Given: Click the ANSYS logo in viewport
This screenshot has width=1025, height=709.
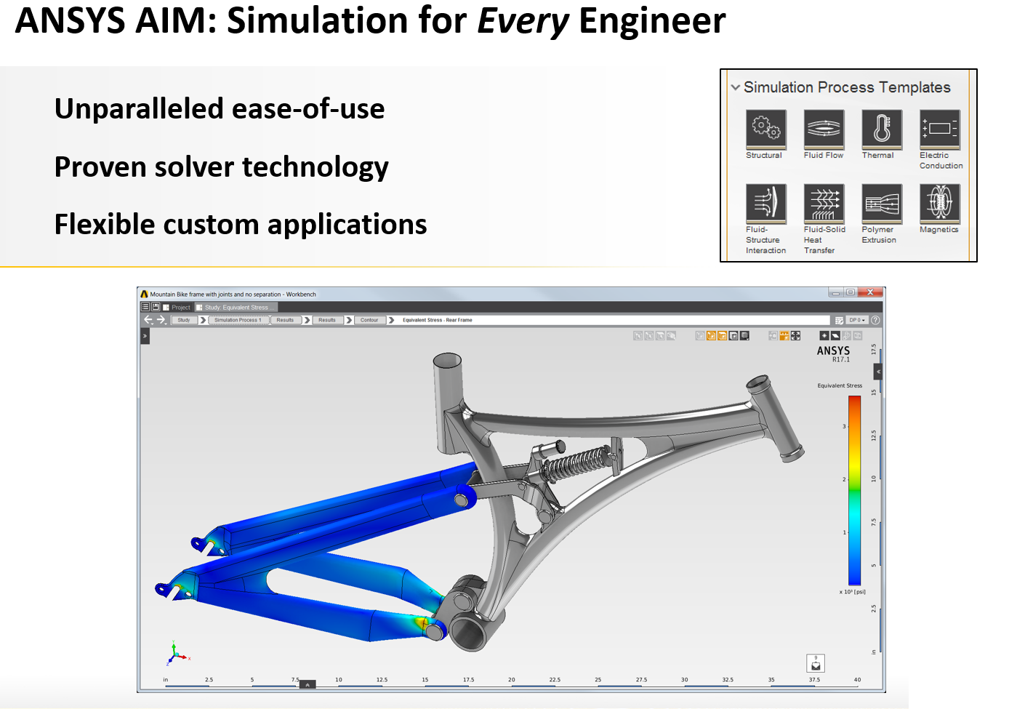Looking at the screenshot, I should (833, 353).
